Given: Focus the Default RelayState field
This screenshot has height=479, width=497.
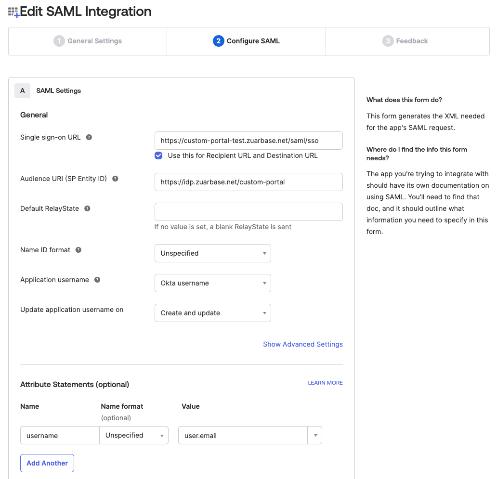Looking at the screenshot, I should pos(248,212).
